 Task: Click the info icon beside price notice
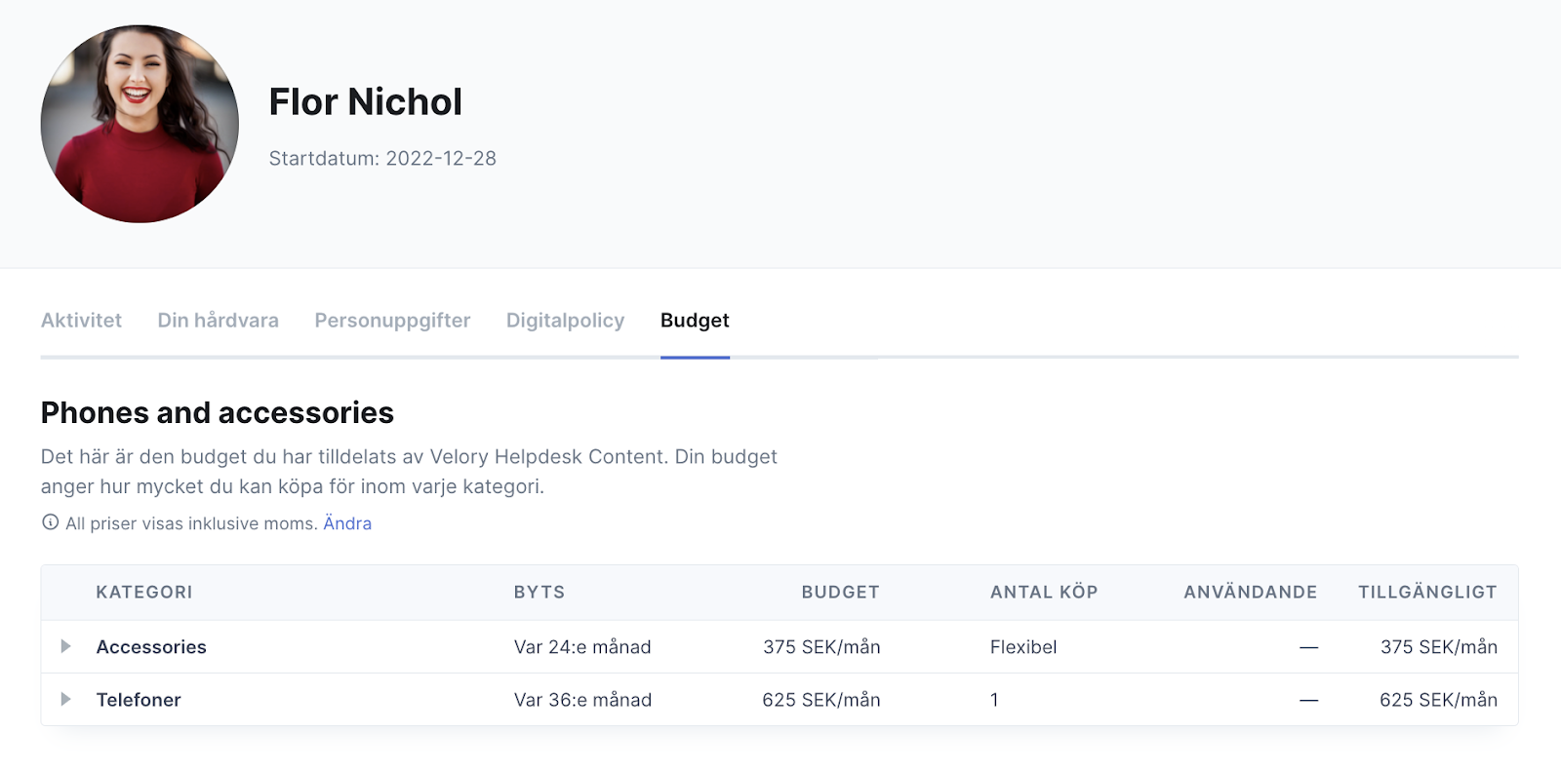[x=50, y=522]
